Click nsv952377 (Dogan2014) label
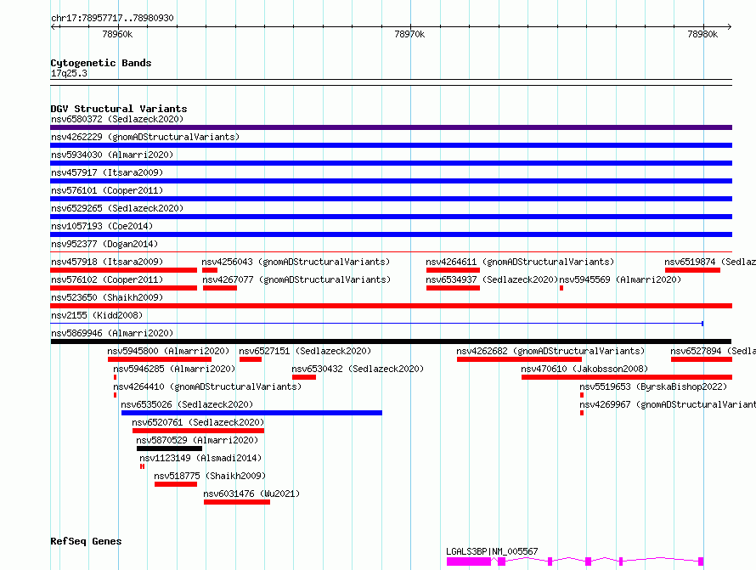The width and height of the screenshot is (756, 570). (104, 244)
